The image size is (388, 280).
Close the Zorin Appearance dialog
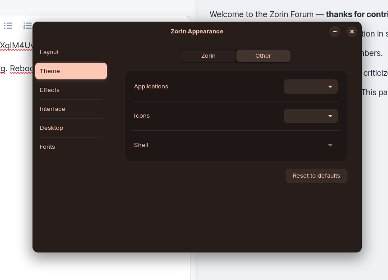[351, 32]
